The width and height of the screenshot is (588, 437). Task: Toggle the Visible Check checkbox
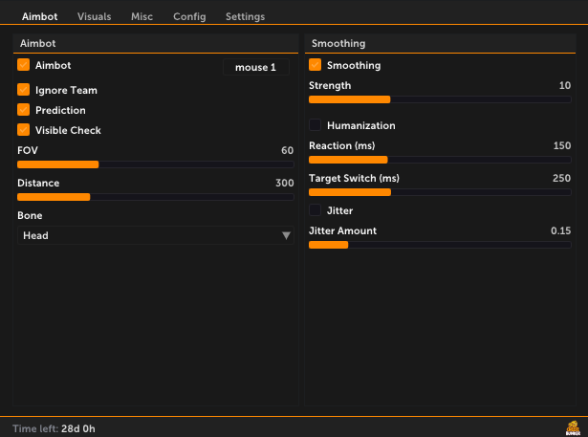[23, 130]
